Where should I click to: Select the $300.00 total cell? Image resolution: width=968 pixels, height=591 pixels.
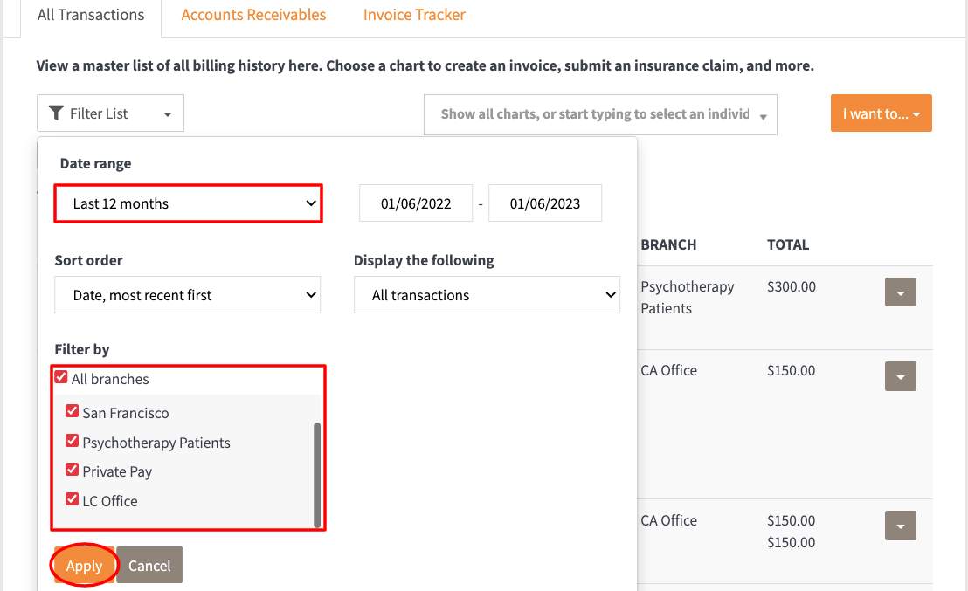(x=792, y=287)
